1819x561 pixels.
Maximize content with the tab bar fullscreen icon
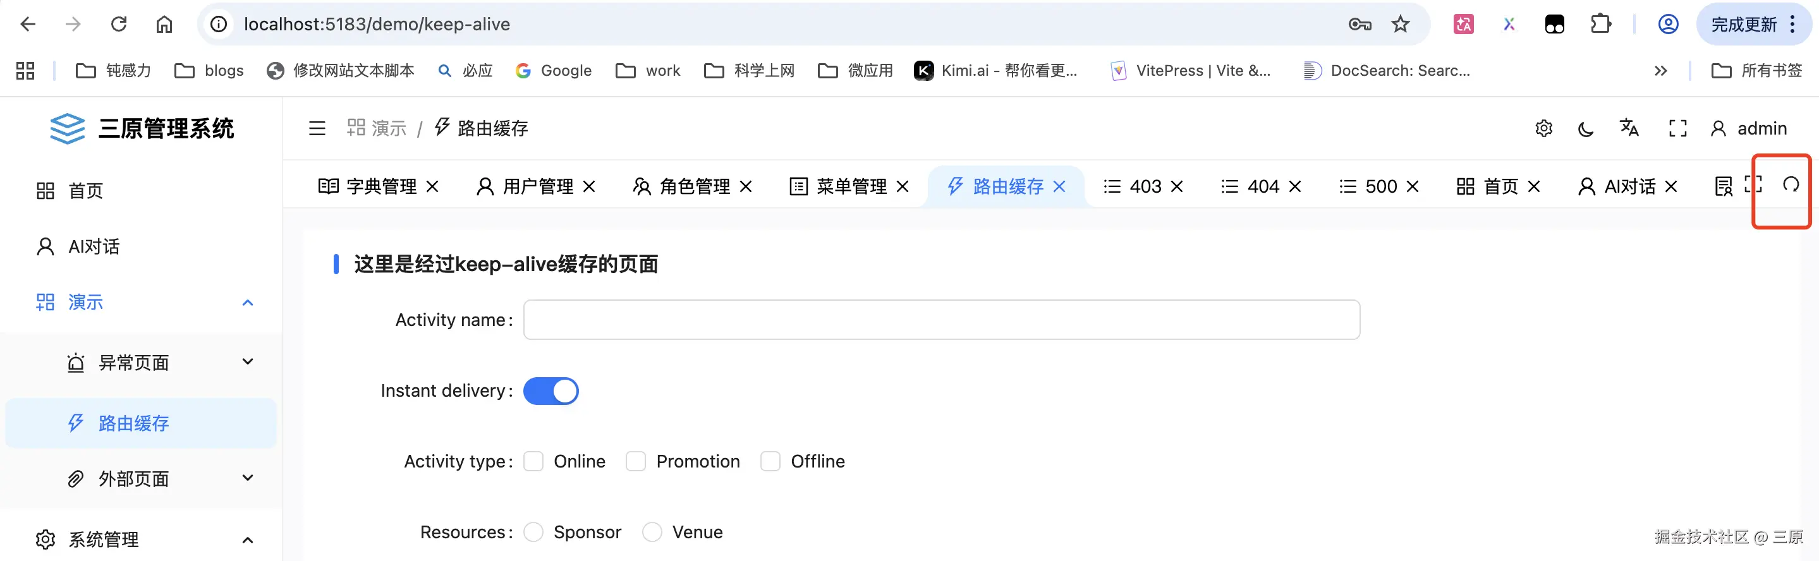1753,185
